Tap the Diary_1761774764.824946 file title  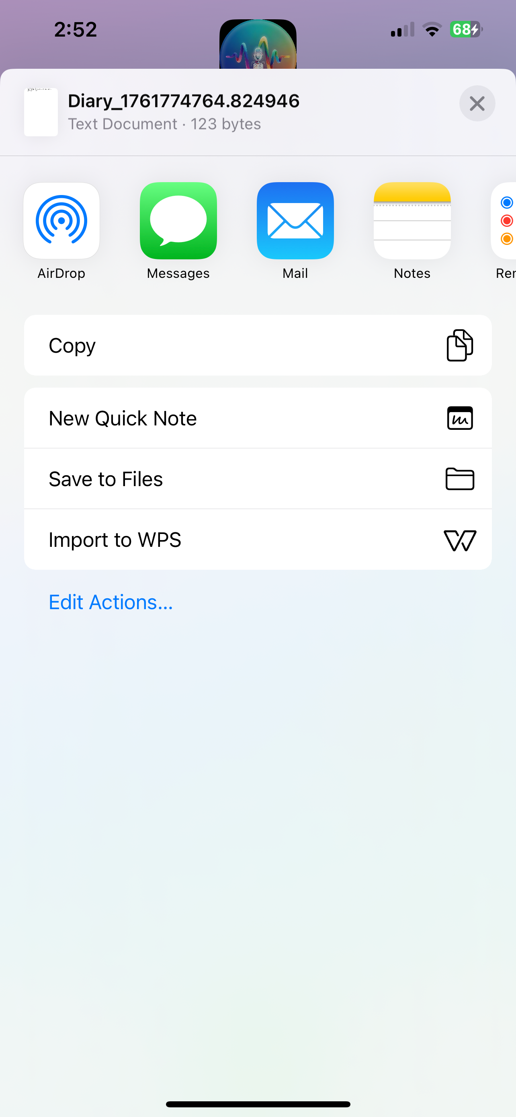point(184,101)
